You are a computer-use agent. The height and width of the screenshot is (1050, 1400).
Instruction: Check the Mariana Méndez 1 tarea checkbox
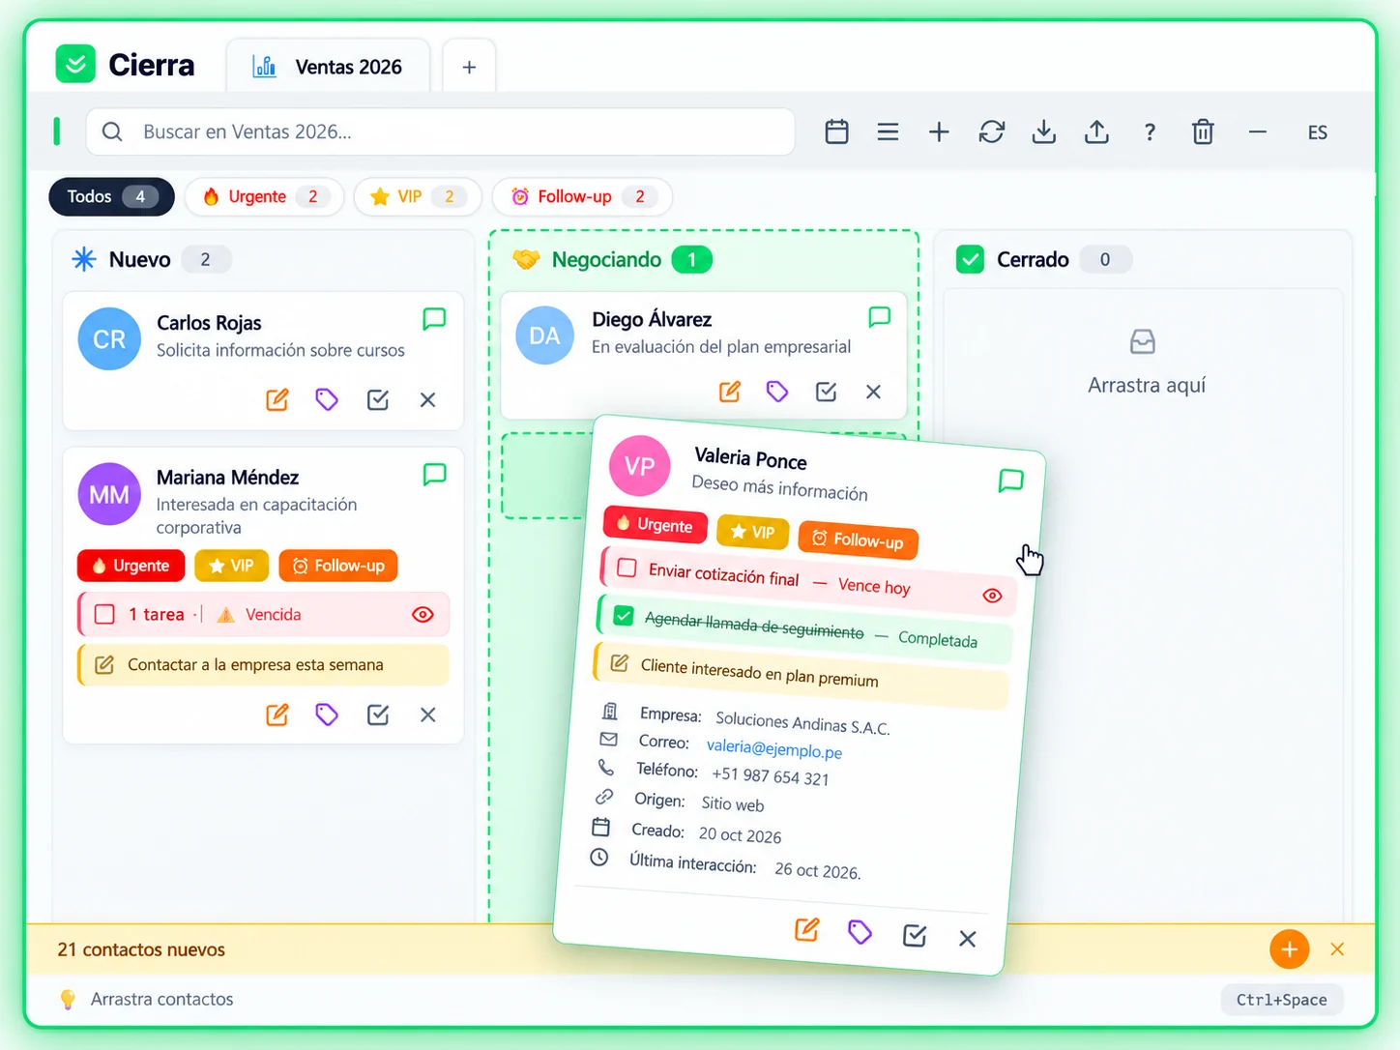pos(104,614)
